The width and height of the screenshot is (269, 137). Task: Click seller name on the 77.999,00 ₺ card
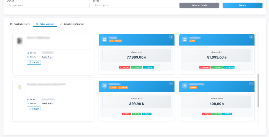[x=113, y=38]
